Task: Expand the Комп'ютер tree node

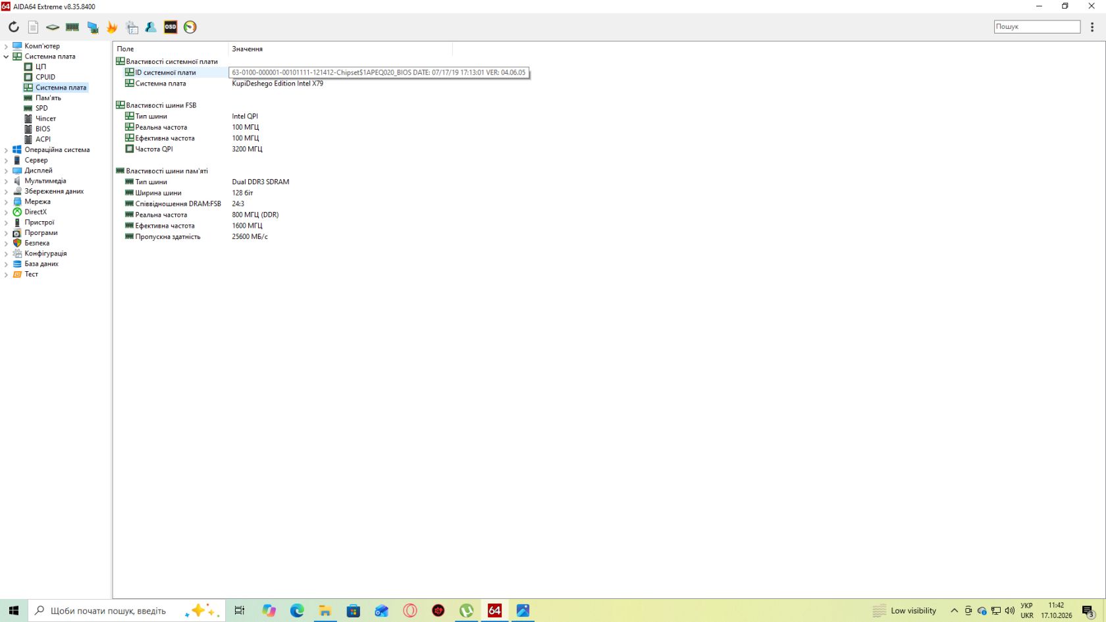Action: point(6,46)
